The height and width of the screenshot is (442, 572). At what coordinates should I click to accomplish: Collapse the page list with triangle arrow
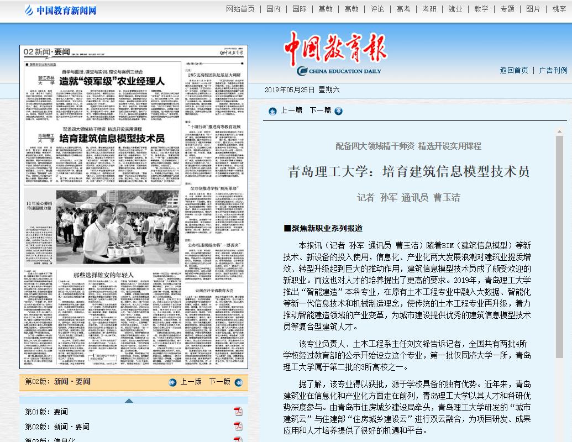(129, 401)
